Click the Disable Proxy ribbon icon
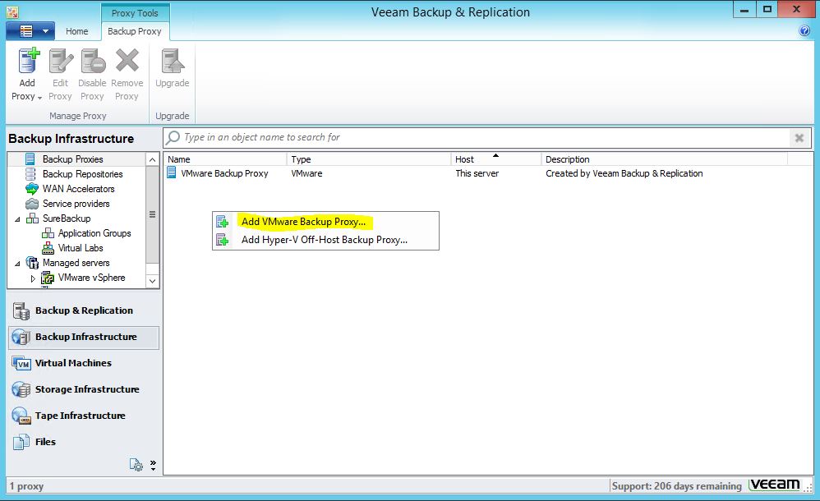Viewport: 820px width, 501px height. (93, 61)
